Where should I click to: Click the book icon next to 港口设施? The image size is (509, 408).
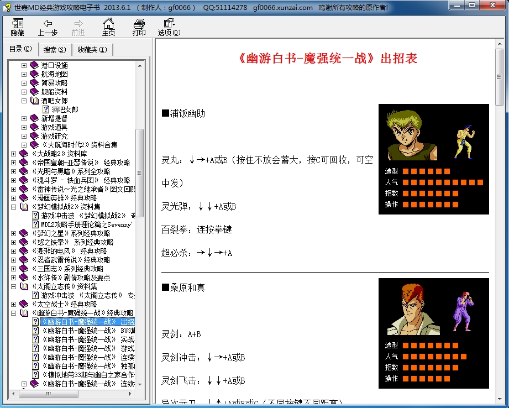[x=33, y=66]
